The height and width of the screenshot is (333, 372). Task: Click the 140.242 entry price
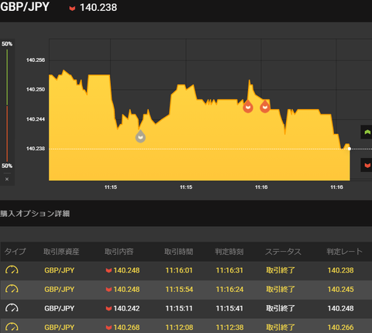tap(126, 308)
